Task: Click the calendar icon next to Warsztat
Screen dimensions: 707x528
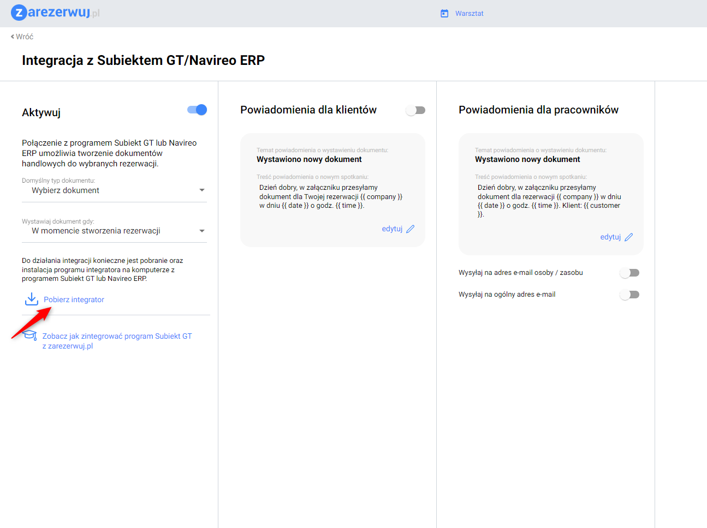Action: (x=444, y=14)
